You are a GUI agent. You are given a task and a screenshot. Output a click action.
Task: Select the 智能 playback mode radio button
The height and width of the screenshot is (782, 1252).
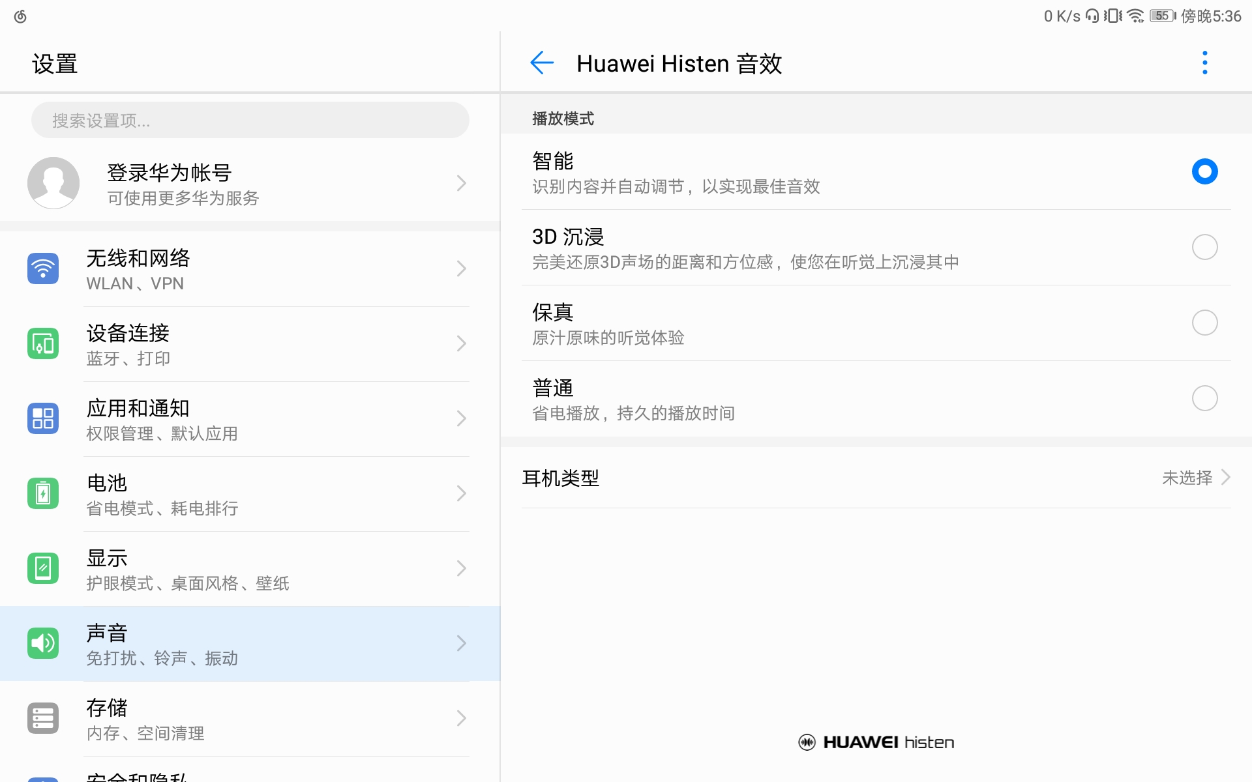pyautogui.click(x=1204, y=171)
